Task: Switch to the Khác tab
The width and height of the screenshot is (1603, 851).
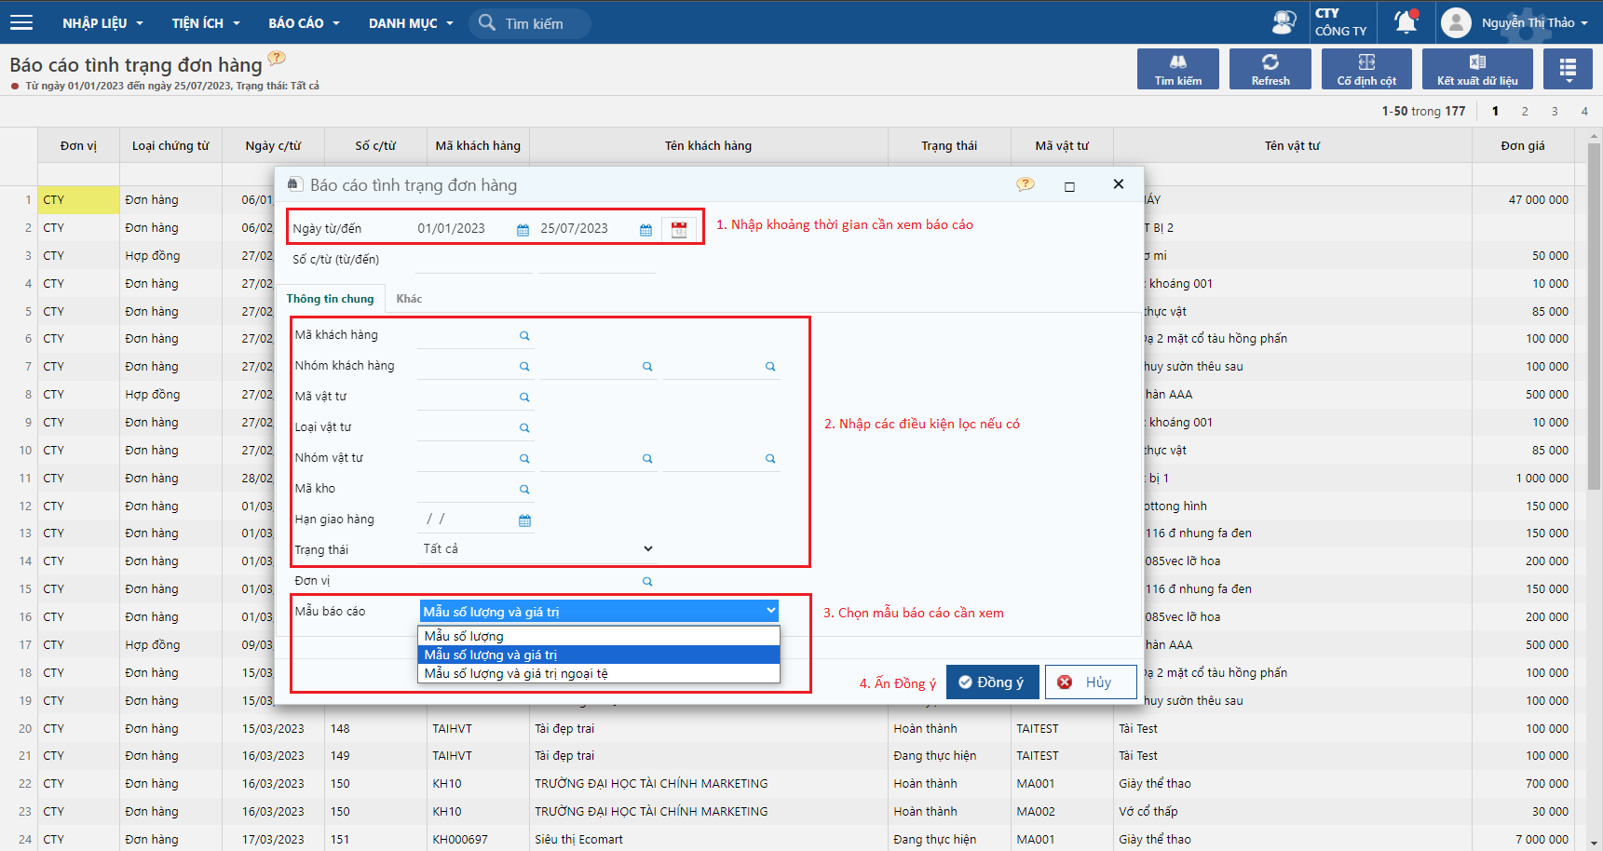Action: (409, 299)
